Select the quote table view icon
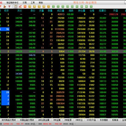This screenshot has height=126, width=126. pos(15,7)
